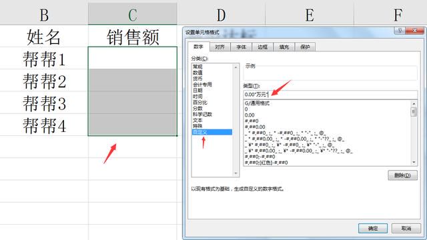Click the type list scroll up arrow
This screenshot has height=240, width=427.
coord(414,104)
